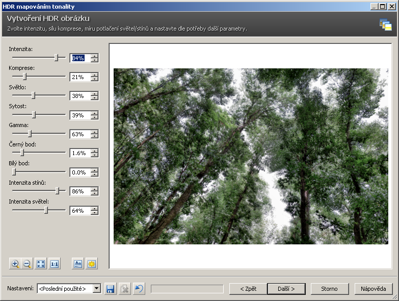Decrease the Komprese value with down arrow
399x301 pixels.
point(94,80)
